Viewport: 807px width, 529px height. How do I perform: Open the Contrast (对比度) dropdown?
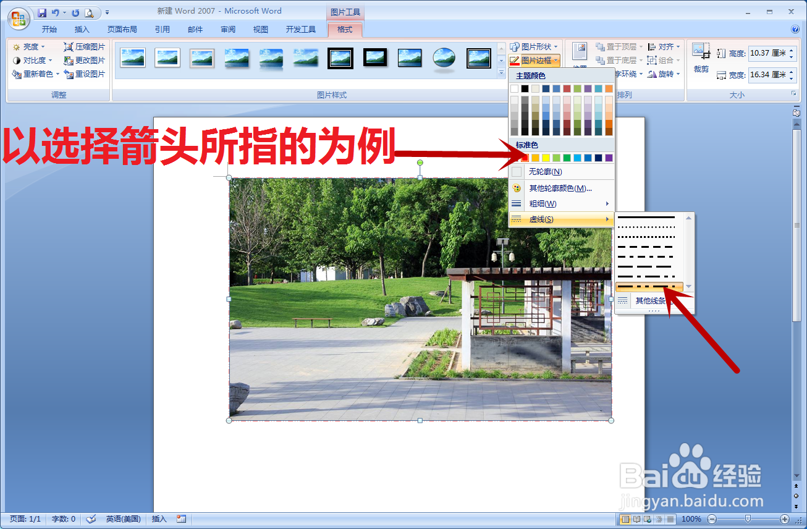click(30, 60)
